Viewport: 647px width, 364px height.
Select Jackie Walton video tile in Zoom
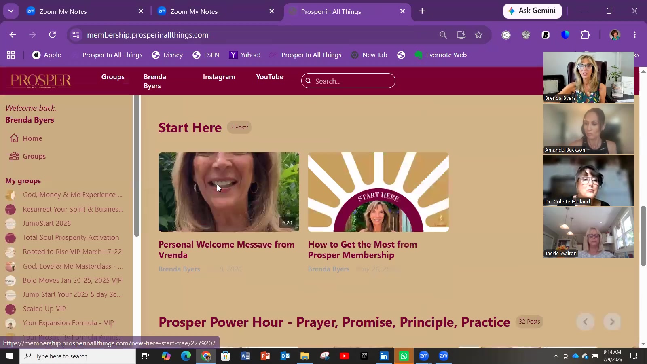[x=589, y=233]
